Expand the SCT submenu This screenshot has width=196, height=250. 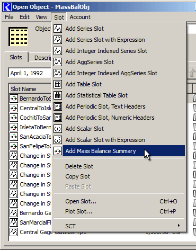coord(119,226)
